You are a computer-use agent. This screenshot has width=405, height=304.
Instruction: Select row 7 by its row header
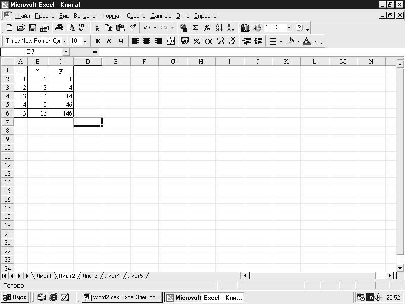pos(7,122)
